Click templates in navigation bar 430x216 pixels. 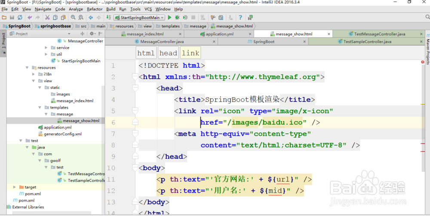[x=168, y=26]
